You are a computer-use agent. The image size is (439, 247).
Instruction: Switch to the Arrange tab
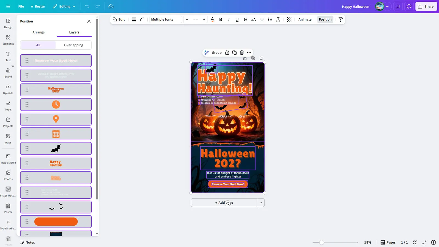click(38, 32)
